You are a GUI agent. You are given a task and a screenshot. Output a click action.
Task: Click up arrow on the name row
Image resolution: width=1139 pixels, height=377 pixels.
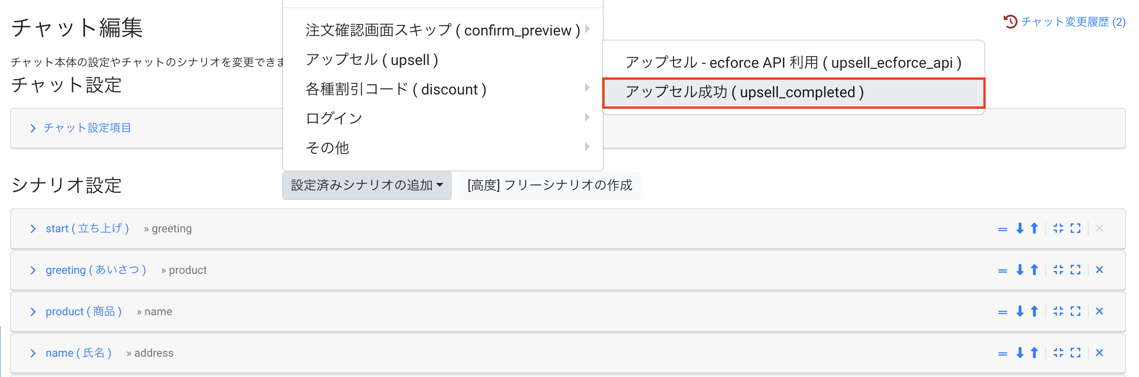click(x=1035, y=353)
